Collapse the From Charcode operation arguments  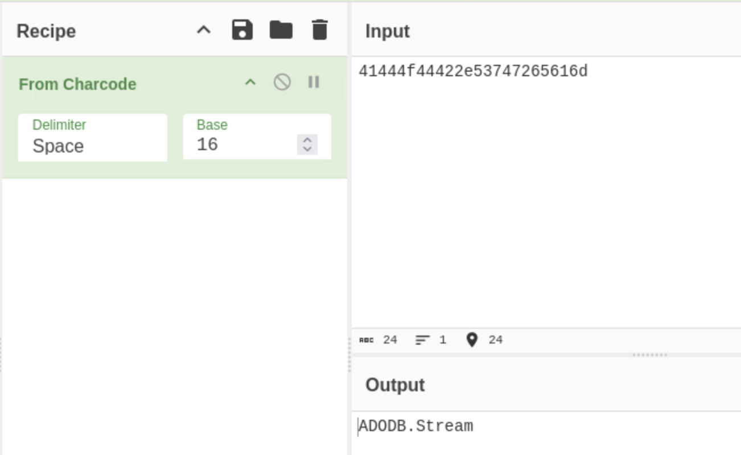[x=250, y=82]
